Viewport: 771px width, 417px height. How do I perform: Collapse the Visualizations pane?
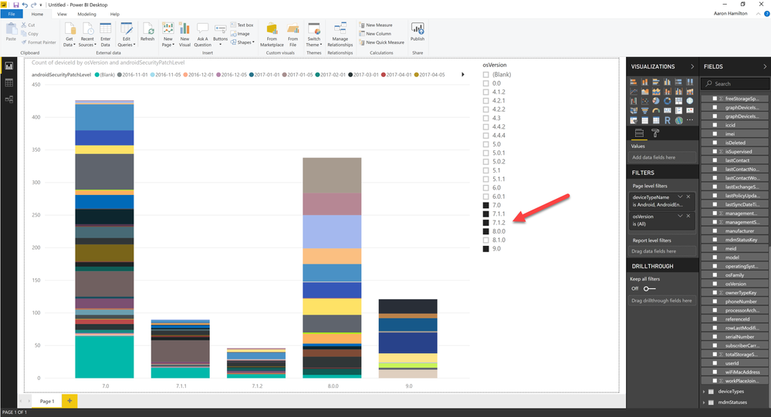click(x=692, y=67)
